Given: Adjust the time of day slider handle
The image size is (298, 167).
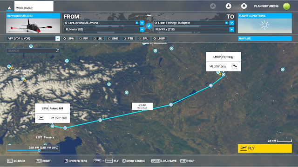Looking at the screenshot, I should tap(39, 150).
